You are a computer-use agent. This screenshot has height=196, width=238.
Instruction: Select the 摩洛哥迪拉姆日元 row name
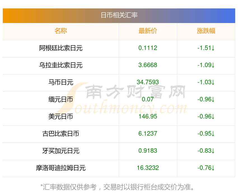(x=61, y=168)
